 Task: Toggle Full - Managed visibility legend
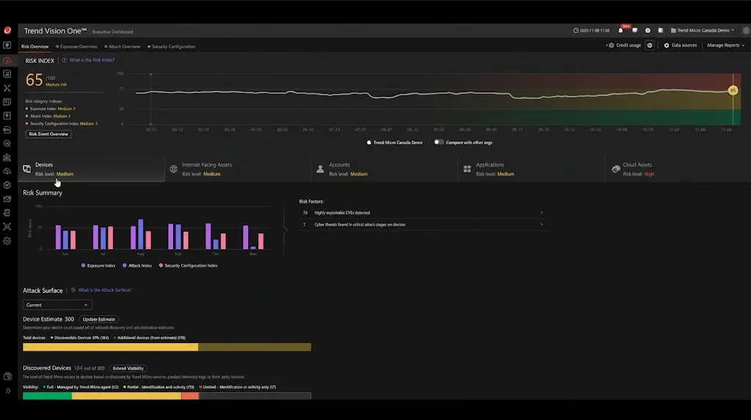(81, 387)
